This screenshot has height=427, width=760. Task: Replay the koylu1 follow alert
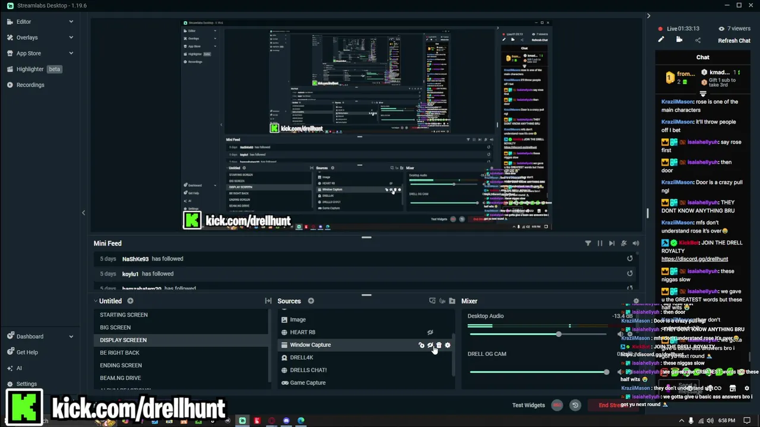click(630, 273)
